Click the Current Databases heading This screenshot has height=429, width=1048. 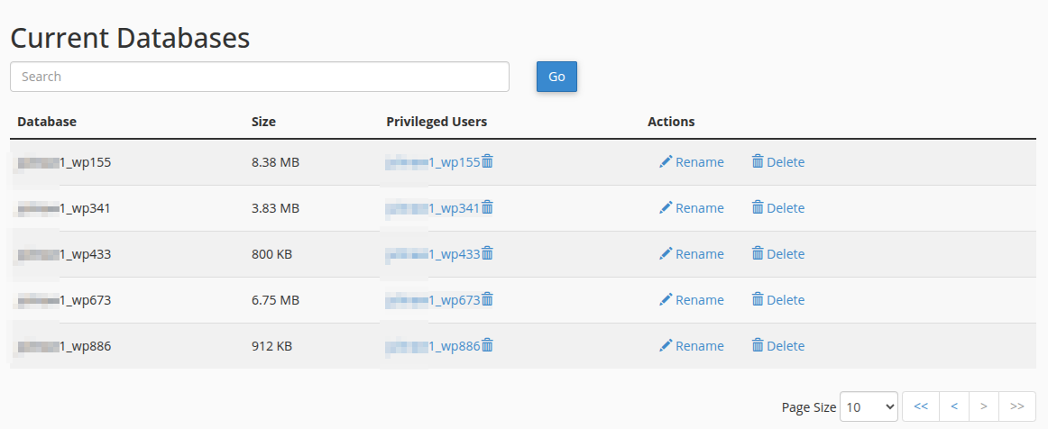pos(131,38)
